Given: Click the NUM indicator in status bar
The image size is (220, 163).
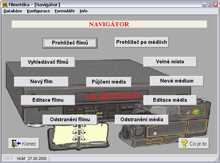Looking at the screenshot, I should coord(21,159).
